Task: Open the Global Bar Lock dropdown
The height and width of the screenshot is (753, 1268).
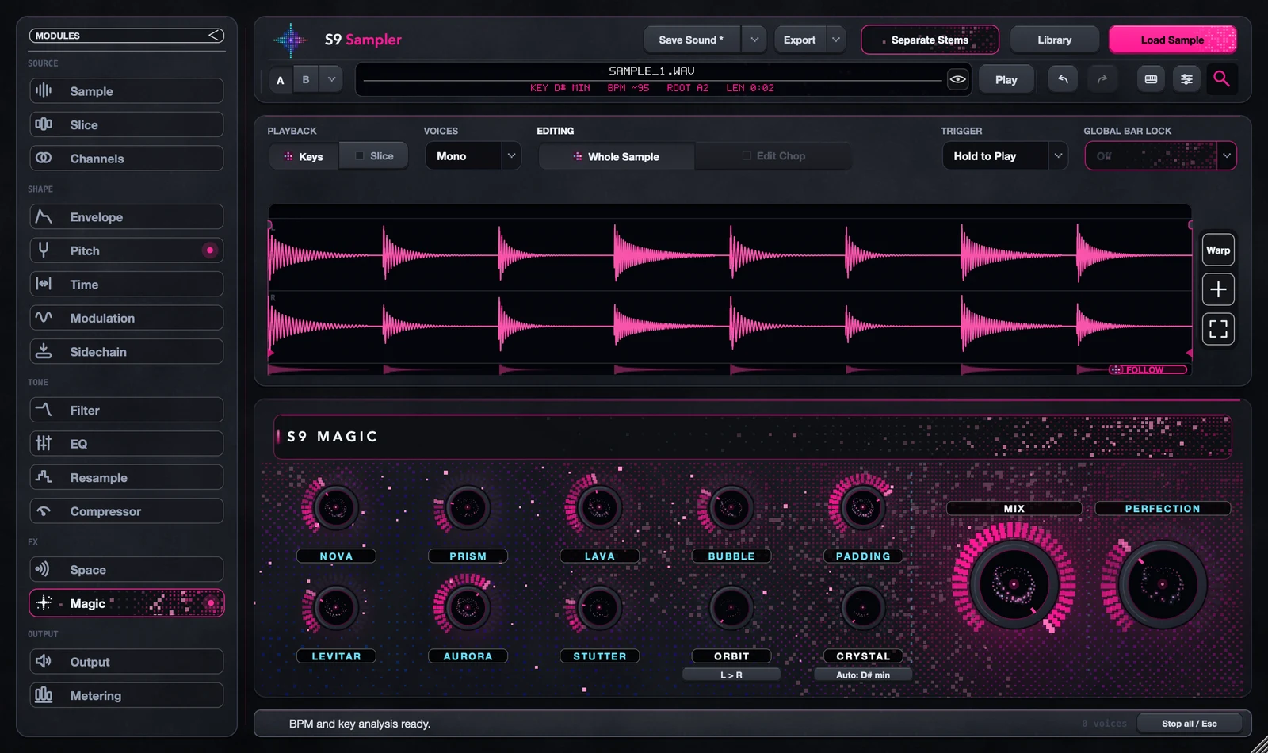Action: [1160, 156]
